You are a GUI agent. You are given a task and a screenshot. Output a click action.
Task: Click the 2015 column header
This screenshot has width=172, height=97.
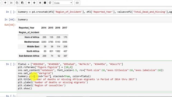[x=51, y=28]
